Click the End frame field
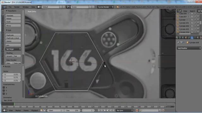202x113 pixels. (72, 110)
